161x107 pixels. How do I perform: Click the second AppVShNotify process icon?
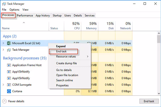click(8, 78)
